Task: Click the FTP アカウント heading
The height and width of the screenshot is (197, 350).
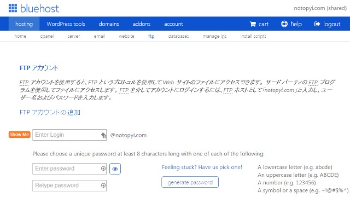Action: pyautogui.click(x=39, y=68)
